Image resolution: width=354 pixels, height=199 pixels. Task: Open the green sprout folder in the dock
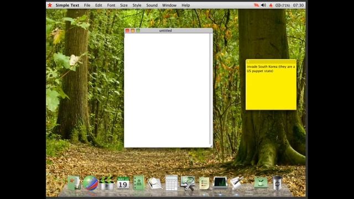261,182
